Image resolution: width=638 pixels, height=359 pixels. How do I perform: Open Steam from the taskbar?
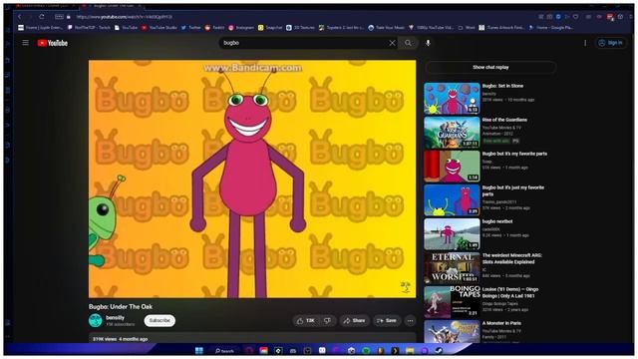(439, 350)
